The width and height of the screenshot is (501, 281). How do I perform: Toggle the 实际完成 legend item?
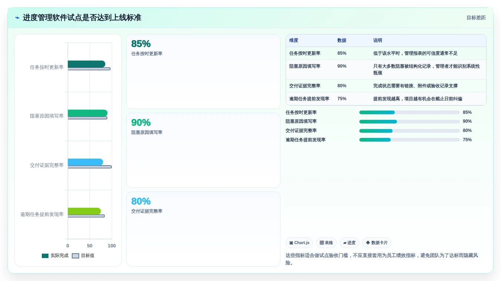[x=55, y=255]
